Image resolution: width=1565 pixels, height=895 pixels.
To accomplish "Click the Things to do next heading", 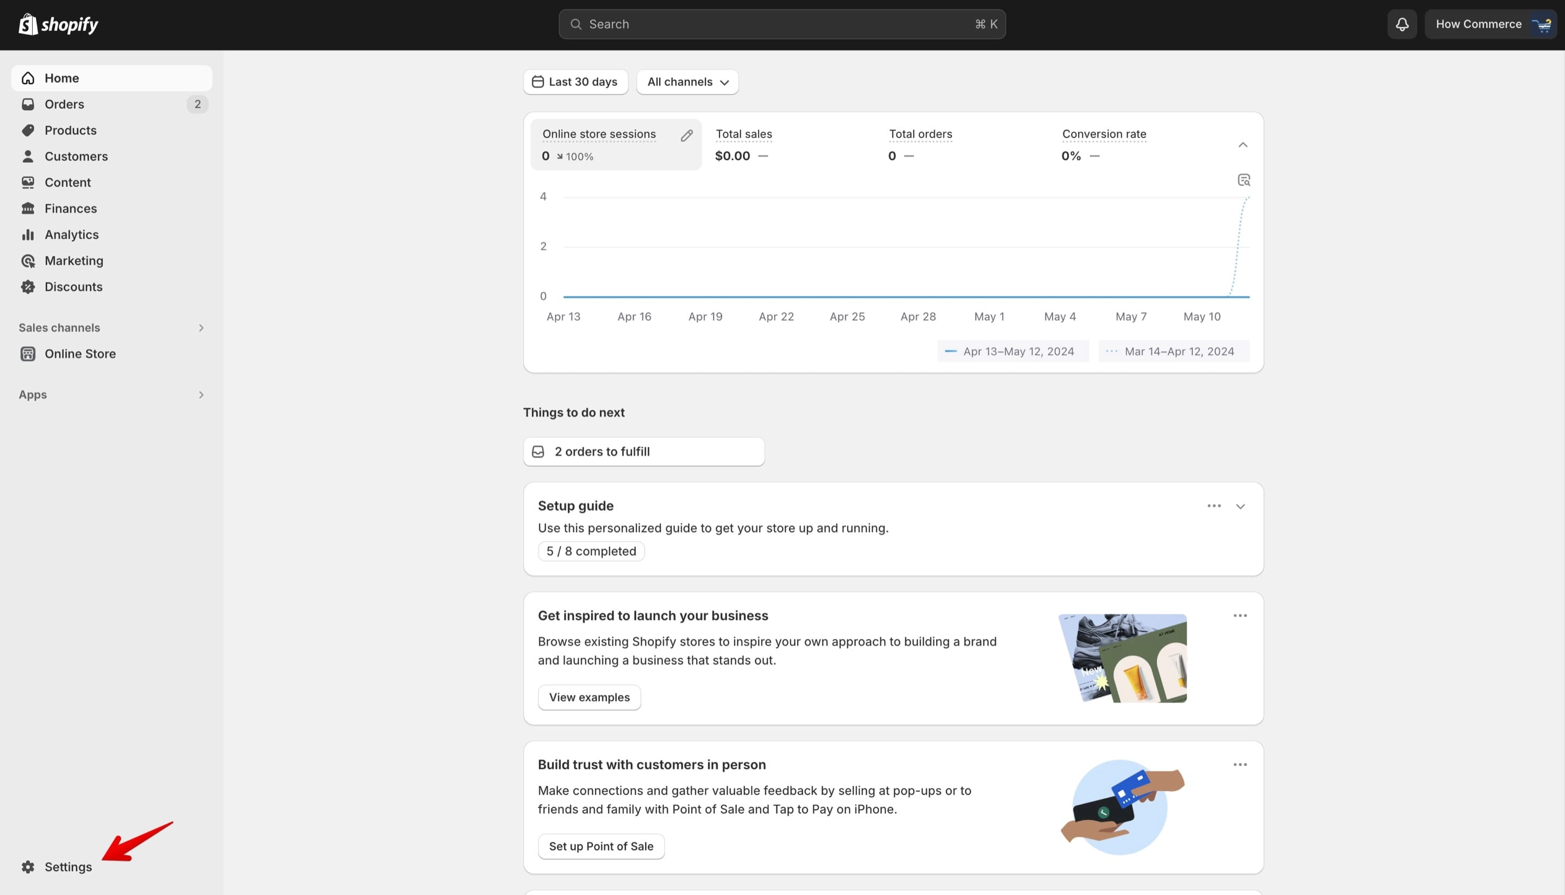I will point(573,412).
